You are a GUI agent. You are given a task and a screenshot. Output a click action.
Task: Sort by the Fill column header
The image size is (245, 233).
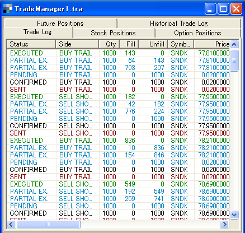(x=129, y=44)
